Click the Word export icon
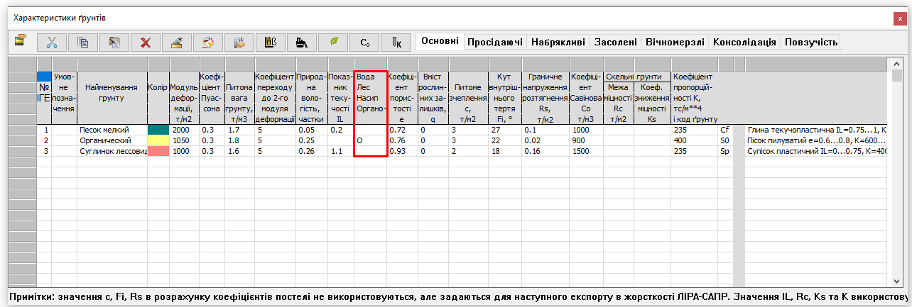 pos(239,43)
